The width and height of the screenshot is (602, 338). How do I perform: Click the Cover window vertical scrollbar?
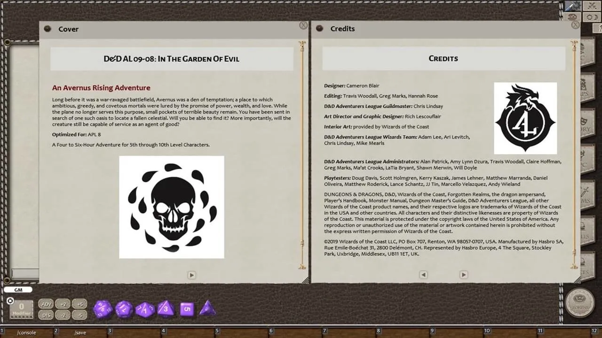tap(302, 155)
